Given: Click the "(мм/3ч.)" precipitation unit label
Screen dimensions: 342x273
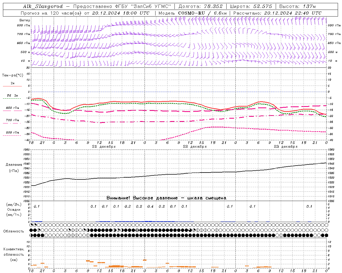Looking at the screenshot, I should click(13, 204).
